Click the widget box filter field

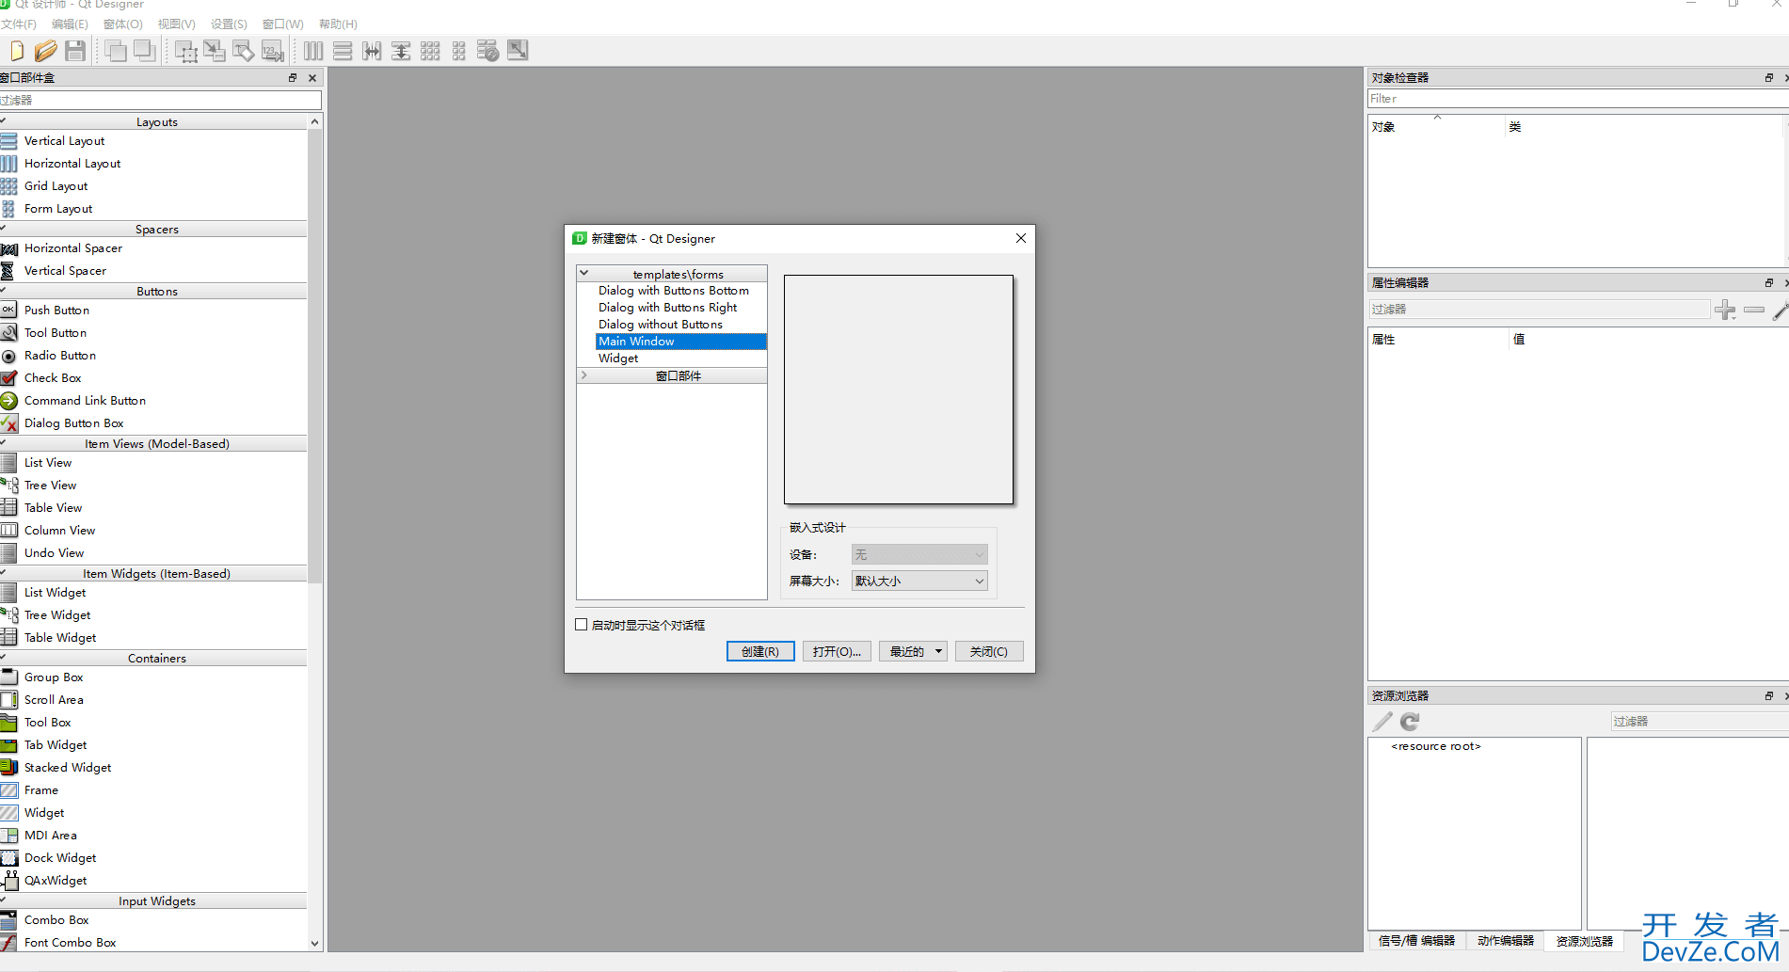pyautogui.click(x=160, y=100)
